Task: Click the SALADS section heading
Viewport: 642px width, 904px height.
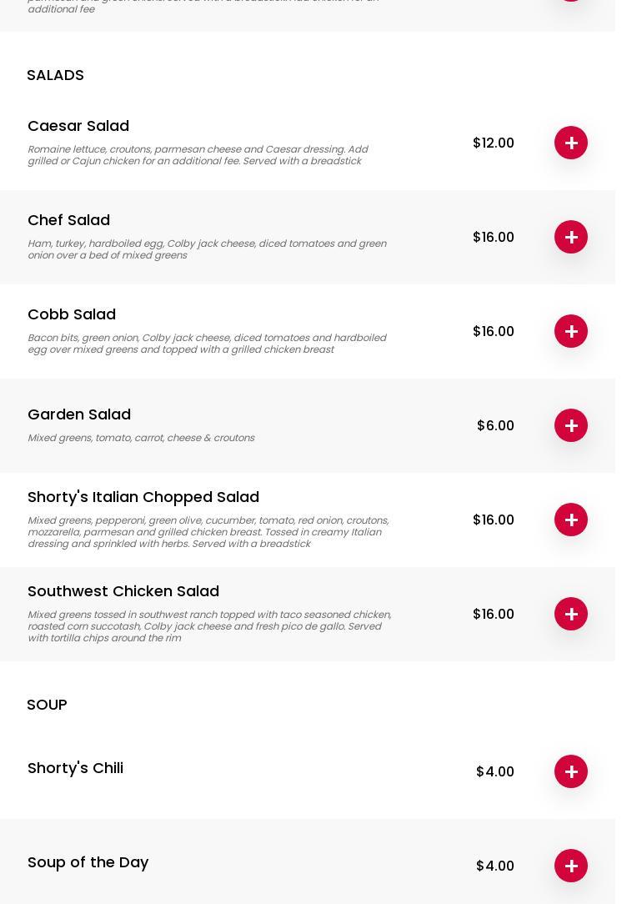Action: click(55, 75)
